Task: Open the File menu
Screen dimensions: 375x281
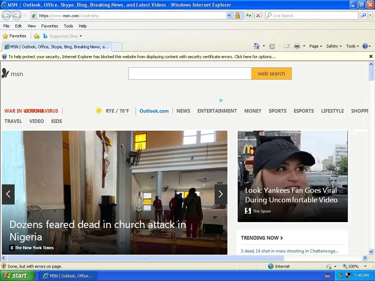Action: point(7,26)
